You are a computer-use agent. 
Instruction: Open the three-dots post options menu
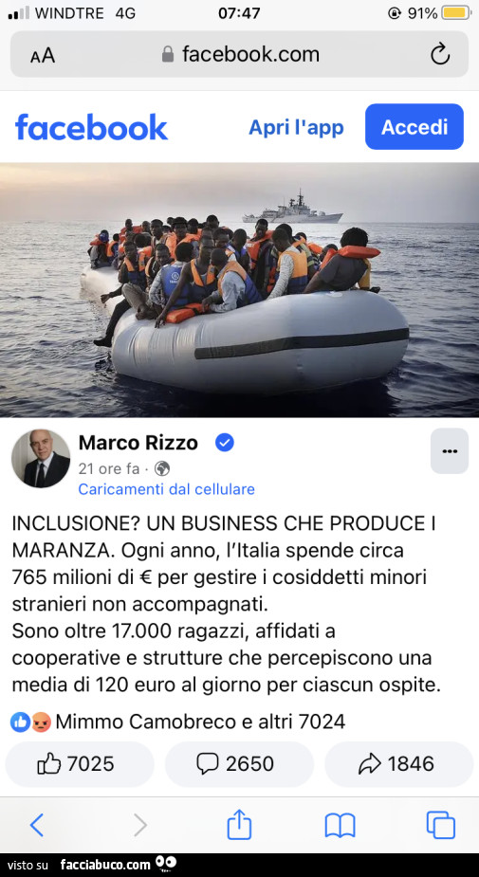coord(450,450)
